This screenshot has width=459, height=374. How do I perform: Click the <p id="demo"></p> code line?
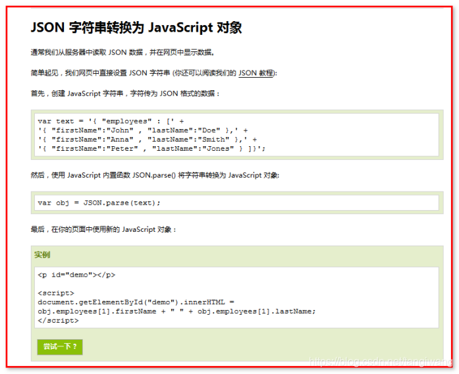point(76,275)
